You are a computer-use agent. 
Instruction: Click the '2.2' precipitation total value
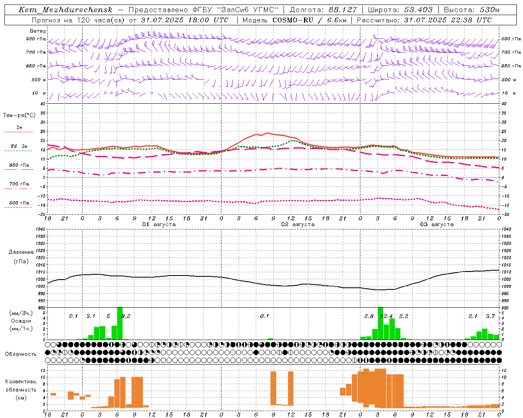tap(404, 316)
